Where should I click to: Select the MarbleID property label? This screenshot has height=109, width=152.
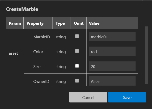coord(42,37)
